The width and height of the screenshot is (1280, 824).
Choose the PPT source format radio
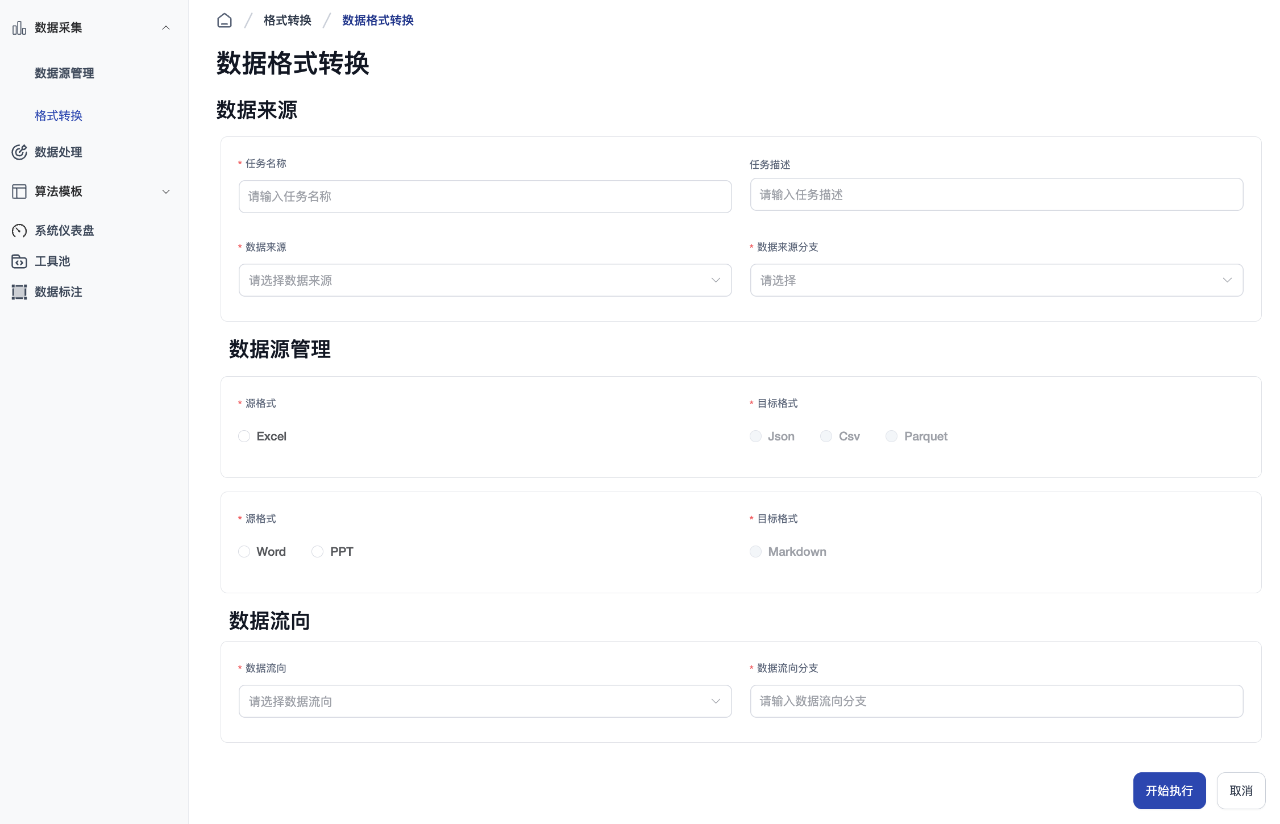click(318, 552)
